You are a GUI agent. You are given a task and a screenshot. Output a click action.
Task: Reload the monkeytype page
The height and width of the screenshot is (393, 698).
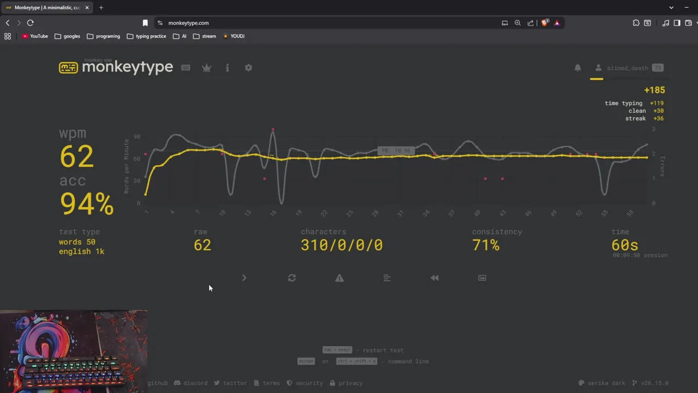point(31,23)
